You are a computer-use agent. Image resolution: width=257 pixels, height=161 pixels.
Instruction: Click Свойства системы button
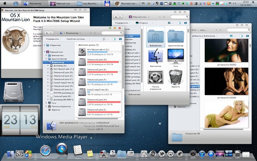coord(75,39)
